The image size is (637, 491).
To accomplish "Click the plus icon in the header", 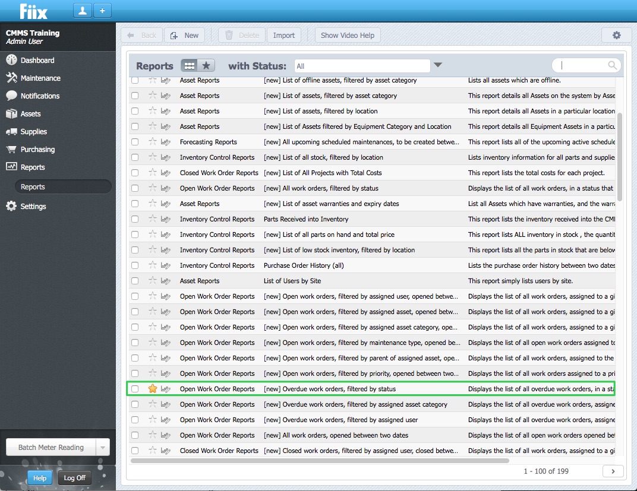I will (102, 11).
